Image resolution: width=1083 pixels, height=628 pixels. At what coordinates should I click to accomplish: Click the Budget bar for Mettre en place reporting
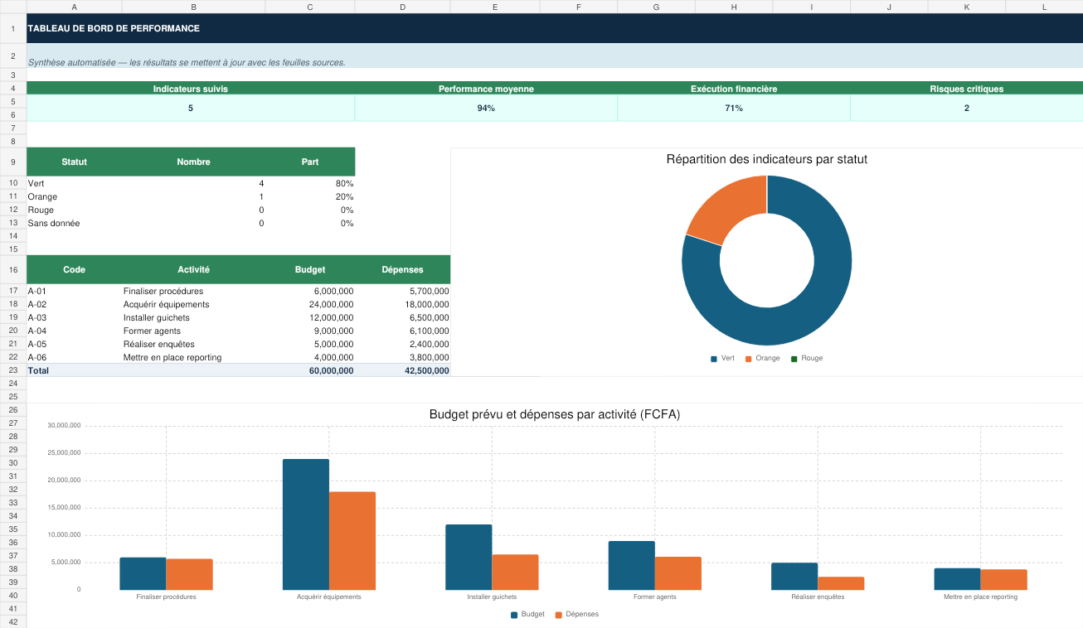click(958, 579)
